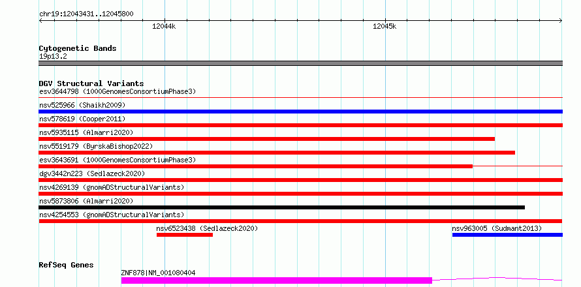Screen dimensions: 581x287
Task: Click the ZNF878|NM_001080404 gene label
Action: [x=158, y=273]
